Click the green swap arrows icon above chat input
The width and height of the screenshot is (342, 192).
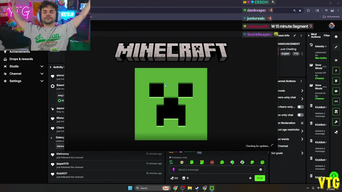[x=171, y=162]
